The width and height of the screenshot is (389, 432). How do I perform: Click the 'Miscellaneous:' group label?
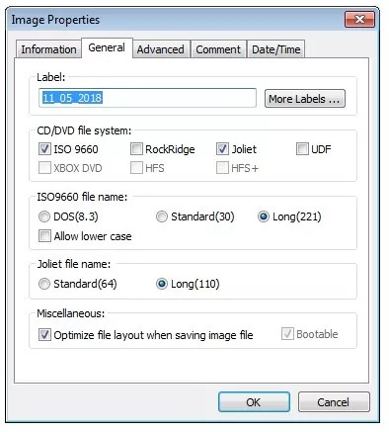71,313
